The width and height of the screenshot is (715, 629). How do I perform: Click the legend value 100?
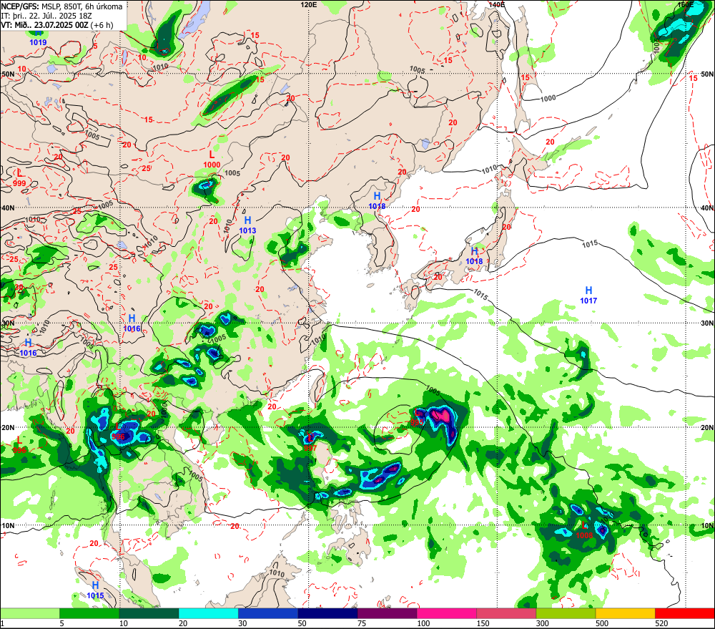tap(423, 623)
